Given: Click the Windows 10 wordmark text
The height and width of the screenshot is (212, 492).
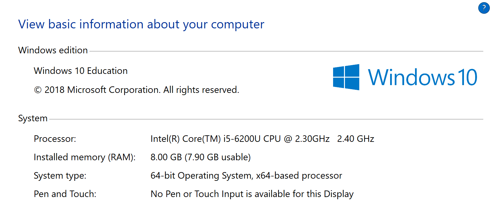Looking at the screenshot, I should (x=422, y=77).
